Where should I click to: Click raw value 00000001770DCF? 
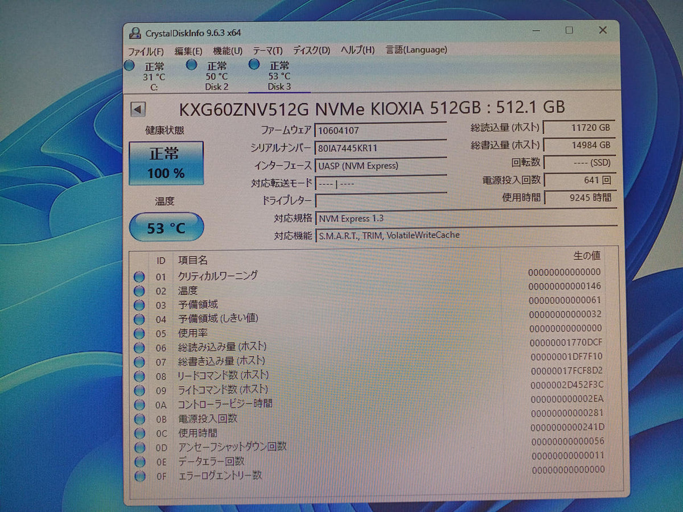click(x=566, y=342)
